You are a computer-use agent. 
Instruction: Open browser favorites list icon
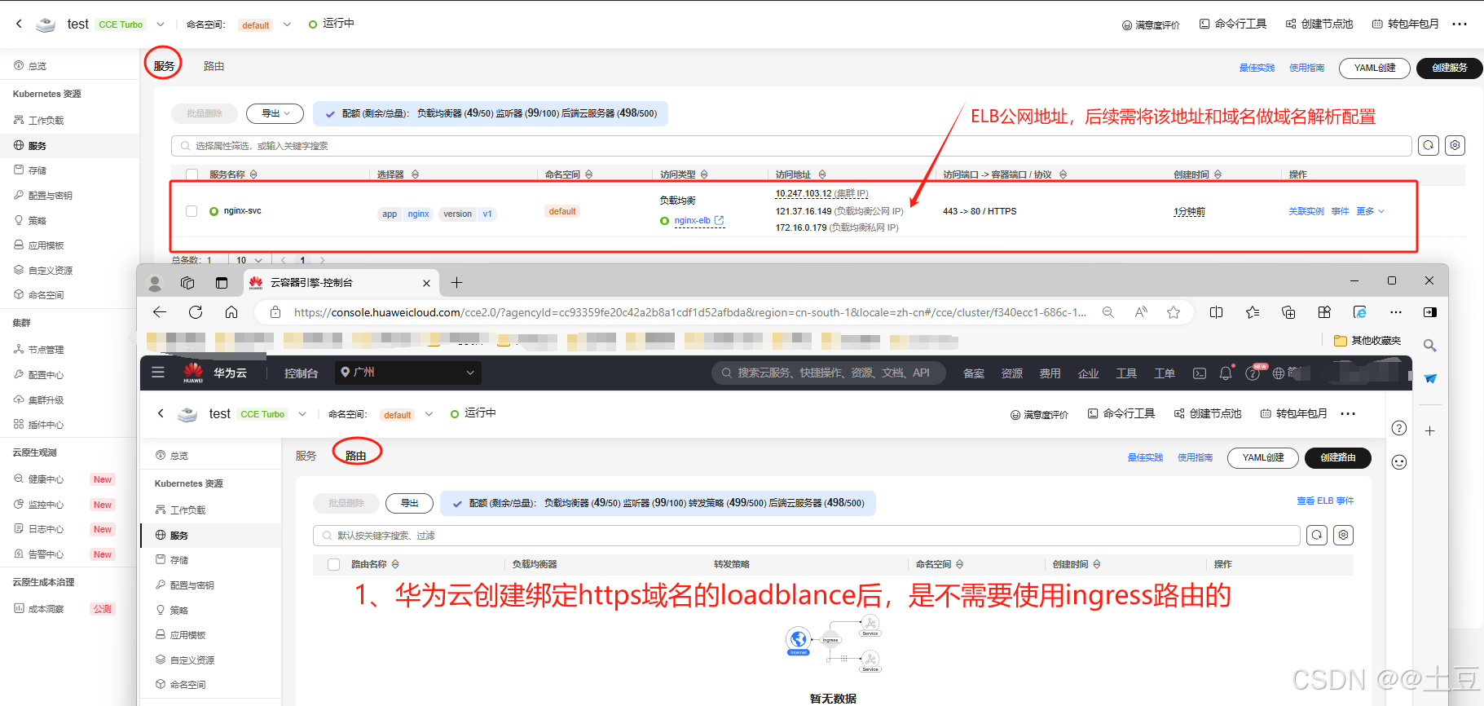(x=1253, y=312)
